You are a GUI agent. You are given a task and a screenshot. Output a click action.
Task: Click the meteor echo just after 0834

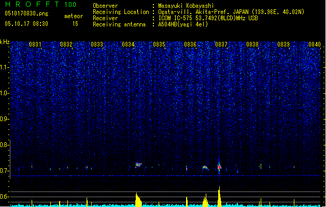click(138, 165)
